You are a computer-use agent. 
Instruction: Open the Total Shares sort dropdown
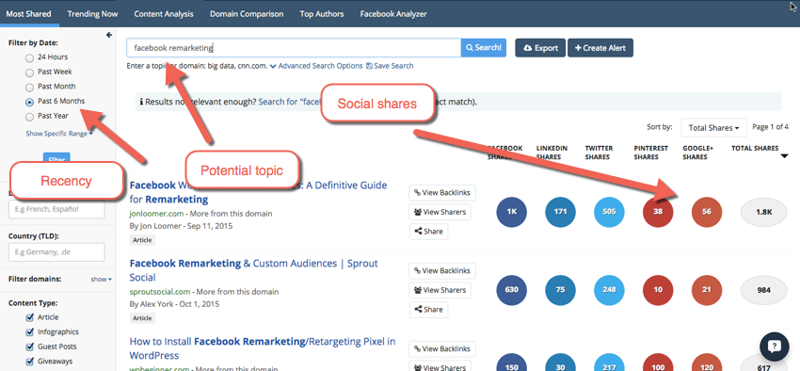coord(713,127)
